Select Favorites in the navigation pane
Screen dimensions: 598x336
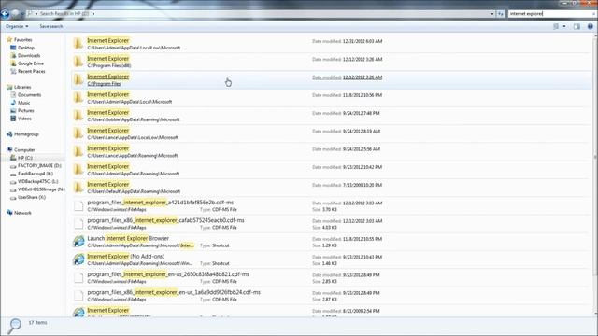click(20, 39)
